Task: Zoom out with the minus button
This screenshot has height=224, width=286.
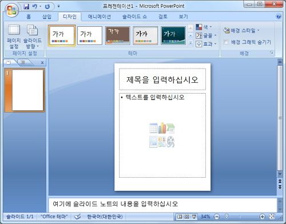Action: point(216,217)
